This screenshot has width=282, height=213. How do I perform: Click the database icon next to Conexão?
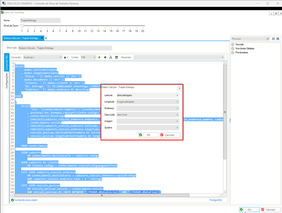[x=65, y=57]
